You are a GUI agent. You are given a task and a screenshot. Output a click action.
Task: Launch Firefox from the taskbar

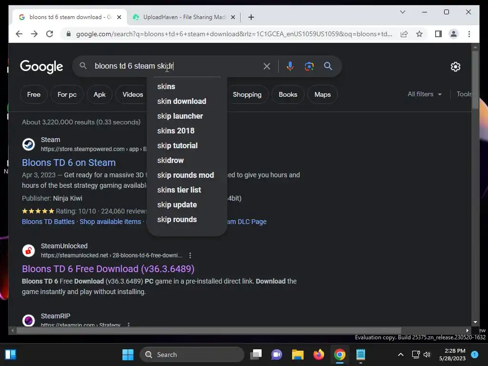(318, 355)
